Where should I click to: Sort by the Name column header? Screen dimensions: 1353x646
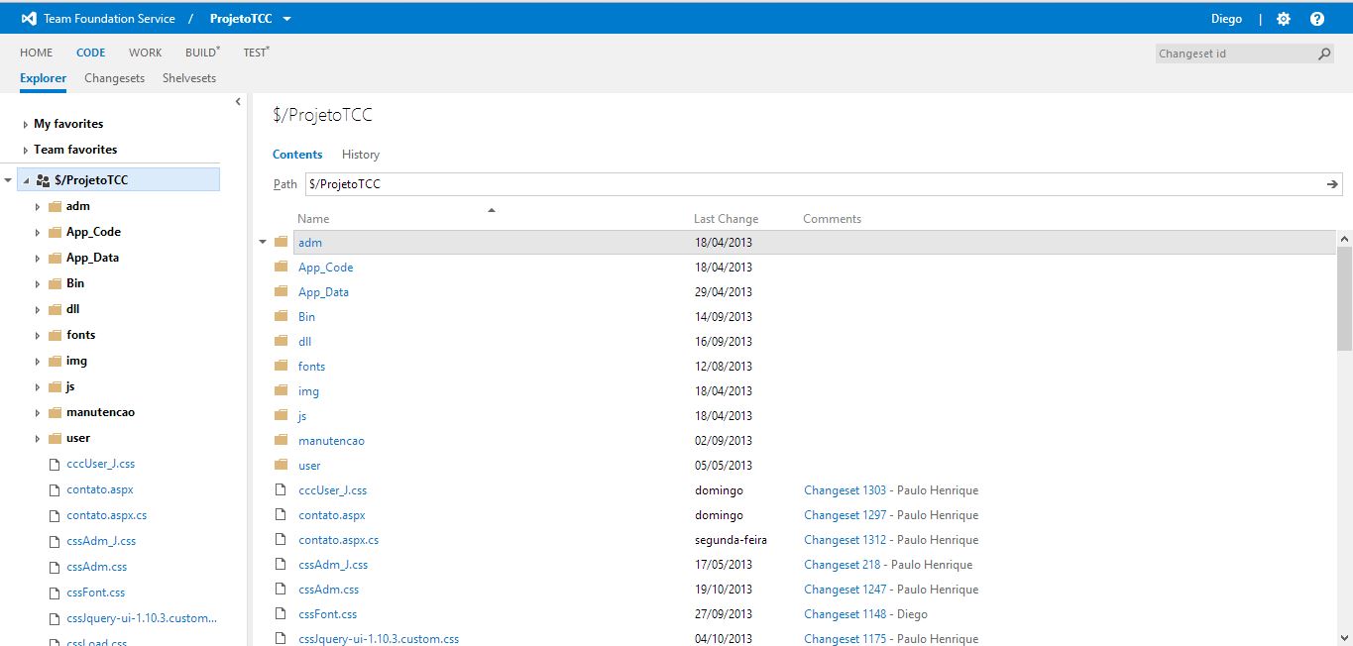(313, 219)
